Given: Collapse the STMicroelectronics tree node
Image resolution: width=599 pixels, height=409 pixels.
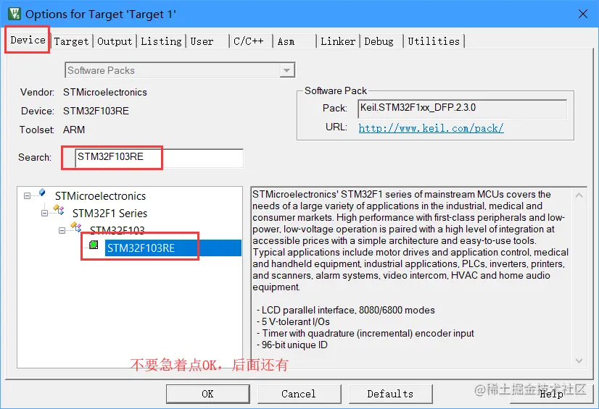Looking at the screenshot, I should click(27, 196).
